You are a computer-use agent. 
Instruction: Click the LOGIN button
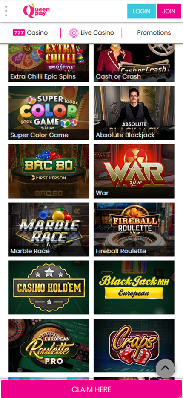[x=141, y=11]
